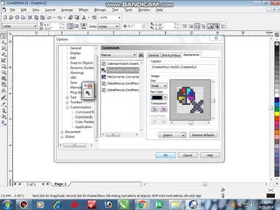280x210 pixels.
Task: Select Commands item in options tree
Action: click(x=84, y=117)
